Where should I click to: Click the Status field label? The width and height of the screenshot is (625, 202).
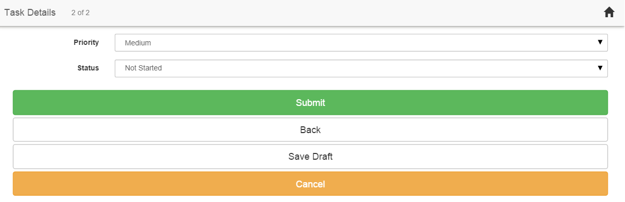[88, 68]
